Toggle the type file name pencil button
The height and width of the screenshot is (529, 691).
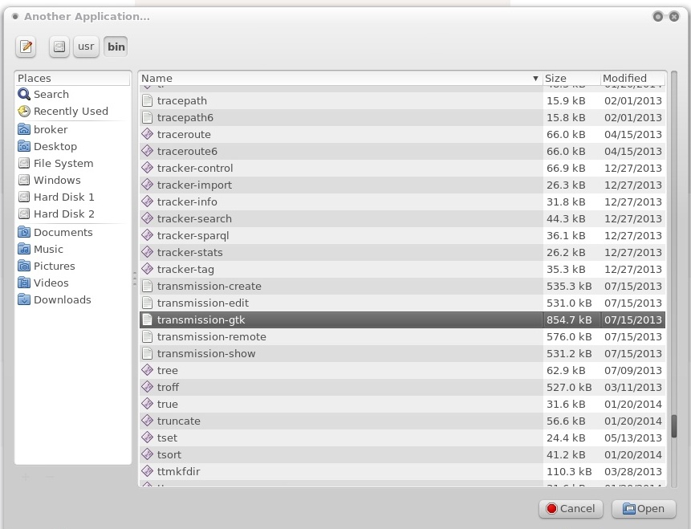click(26, 47)
